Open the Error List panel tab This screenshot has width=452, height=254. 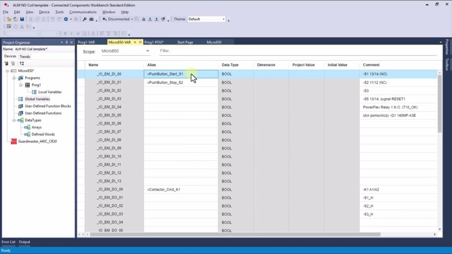(x=8, y=242)
